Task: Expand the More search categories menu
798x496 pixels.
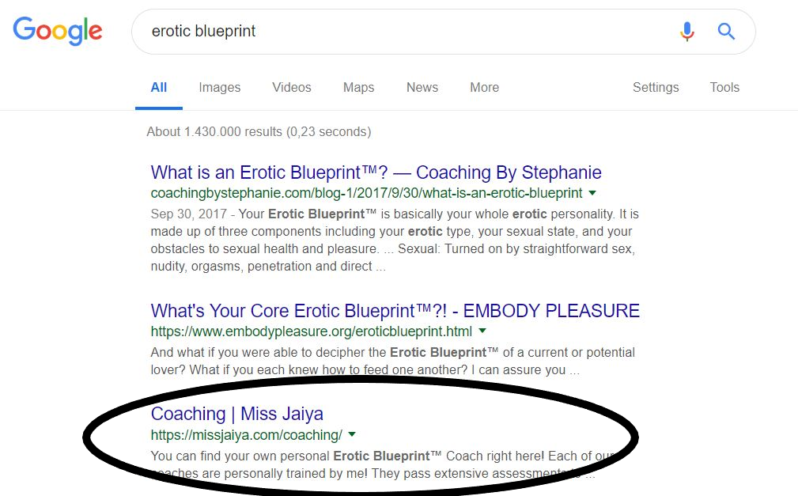Action: (484, 88)
